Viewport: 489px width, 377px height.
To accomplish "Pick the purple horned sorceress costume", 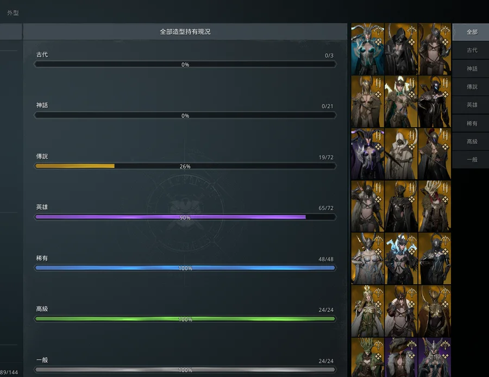I will 367,154.
